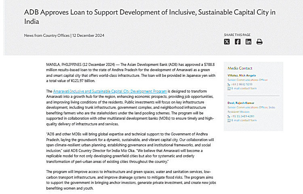Share this page on X (Twitter)

(227, 42)
